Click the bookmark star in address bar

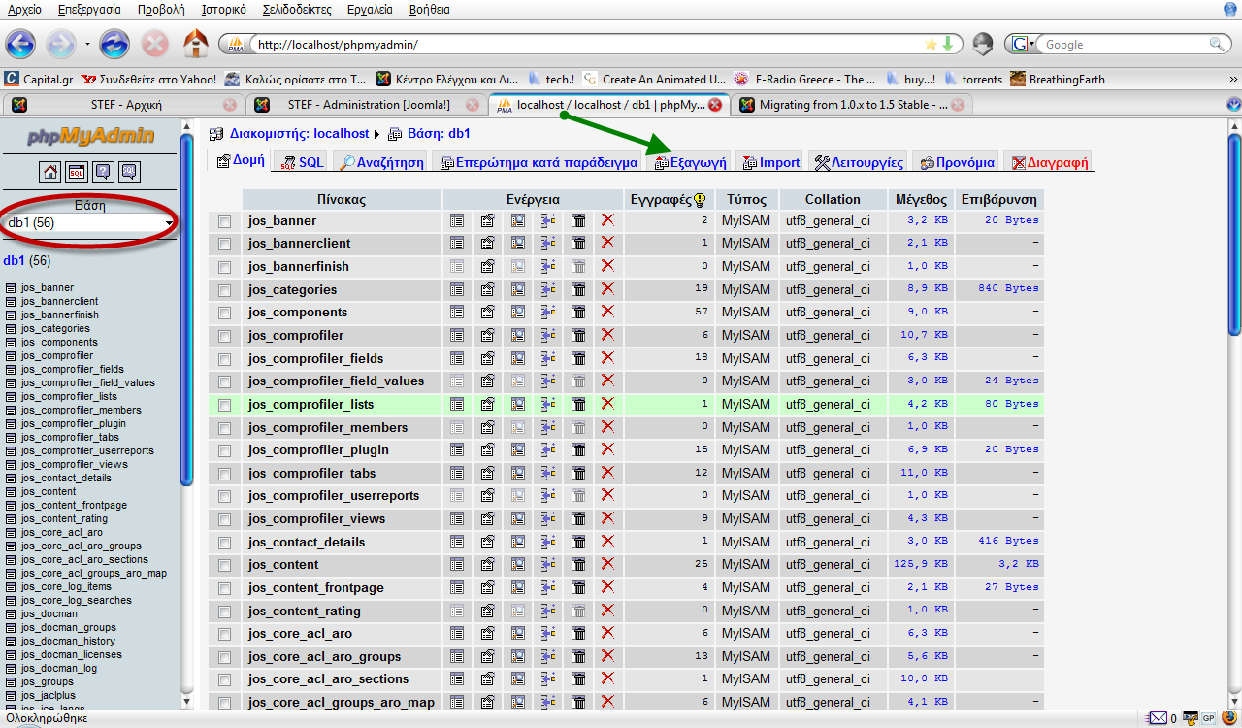(x=931, y=44)
